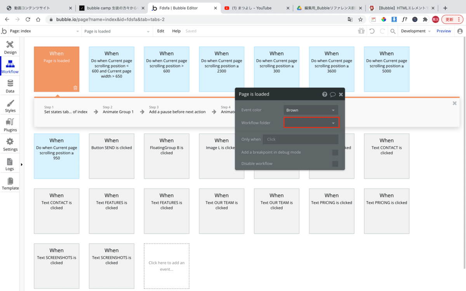The height and width of the screenshot is (291, 466).
Task: Open the Edit menu
Action: pyautogui.click(x=161, y=31)
